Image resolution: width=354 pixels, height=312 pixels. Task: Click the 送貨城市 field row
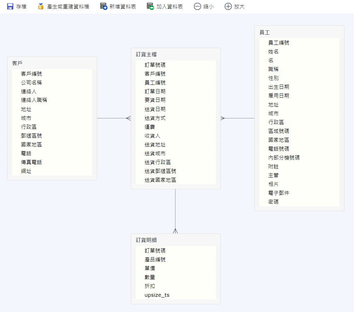click(x=176, y=153)
